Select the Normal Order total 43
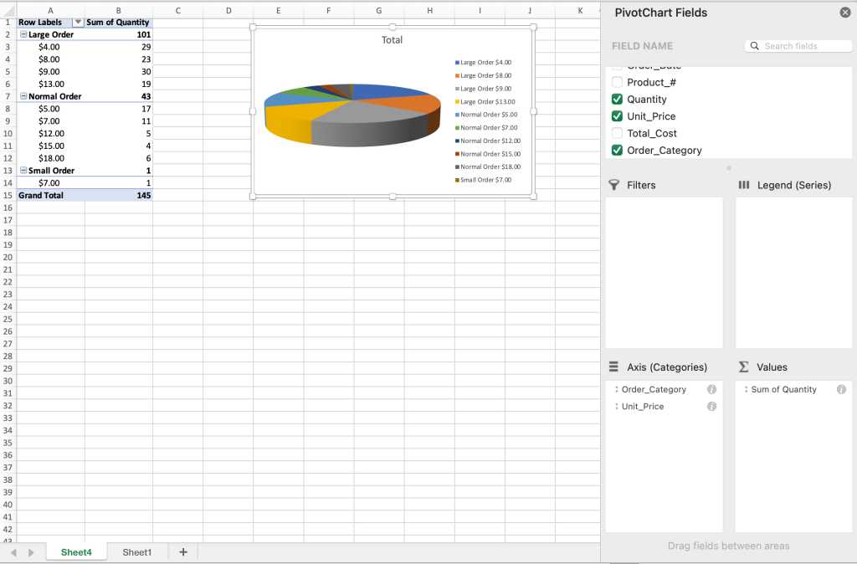The height and width of the screenshot is (564, 857). pos(119,96)
